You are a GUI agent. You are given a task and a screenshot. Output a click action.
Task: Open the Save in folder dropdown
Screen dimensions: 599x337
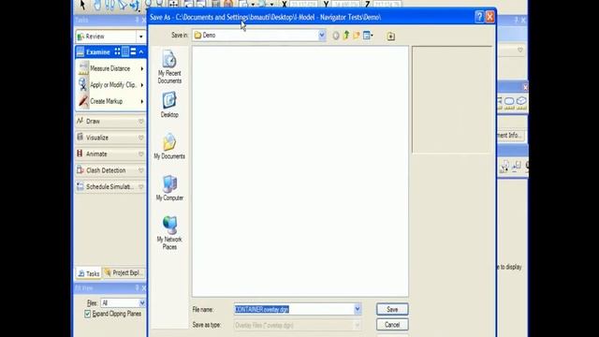pyautogui.click(x=322, y=36)
